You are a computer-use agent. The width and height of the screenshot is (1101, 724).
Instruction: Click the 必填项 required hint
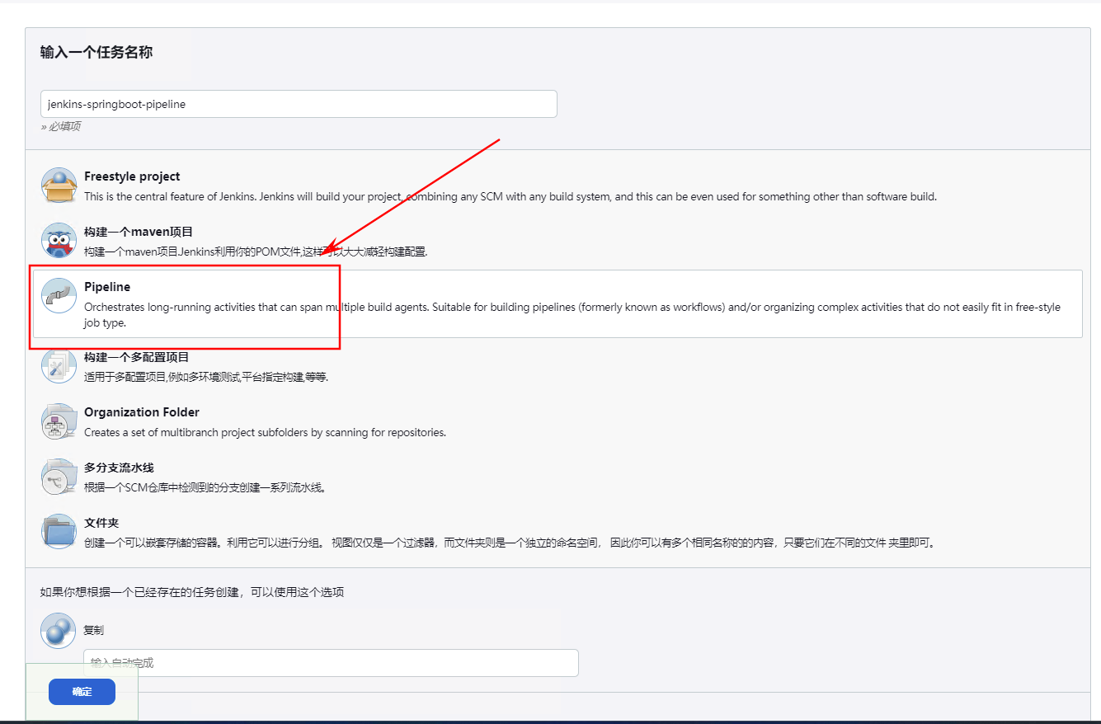tap(61, 126)
